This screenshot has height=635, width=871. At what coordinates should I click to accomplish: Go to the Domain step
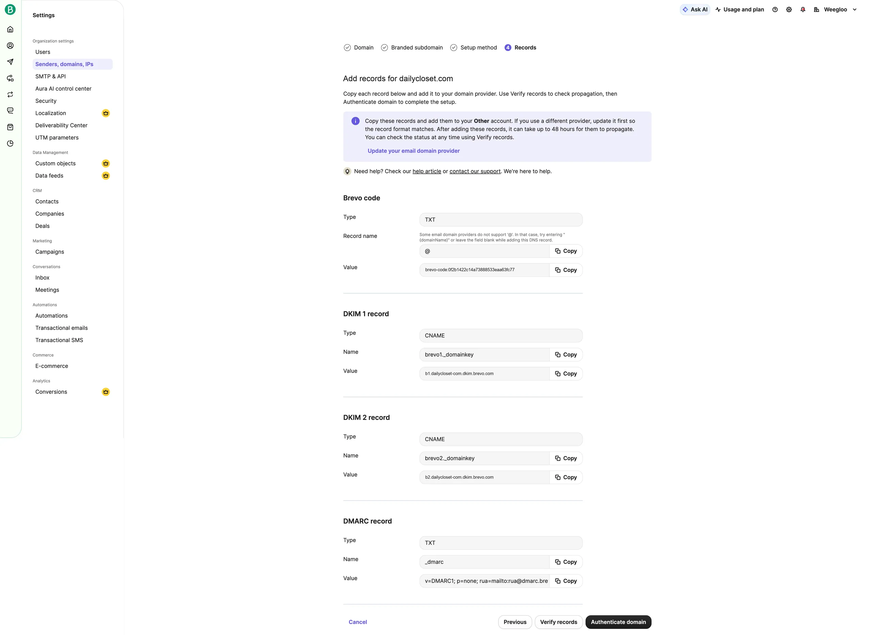(359, 48)
